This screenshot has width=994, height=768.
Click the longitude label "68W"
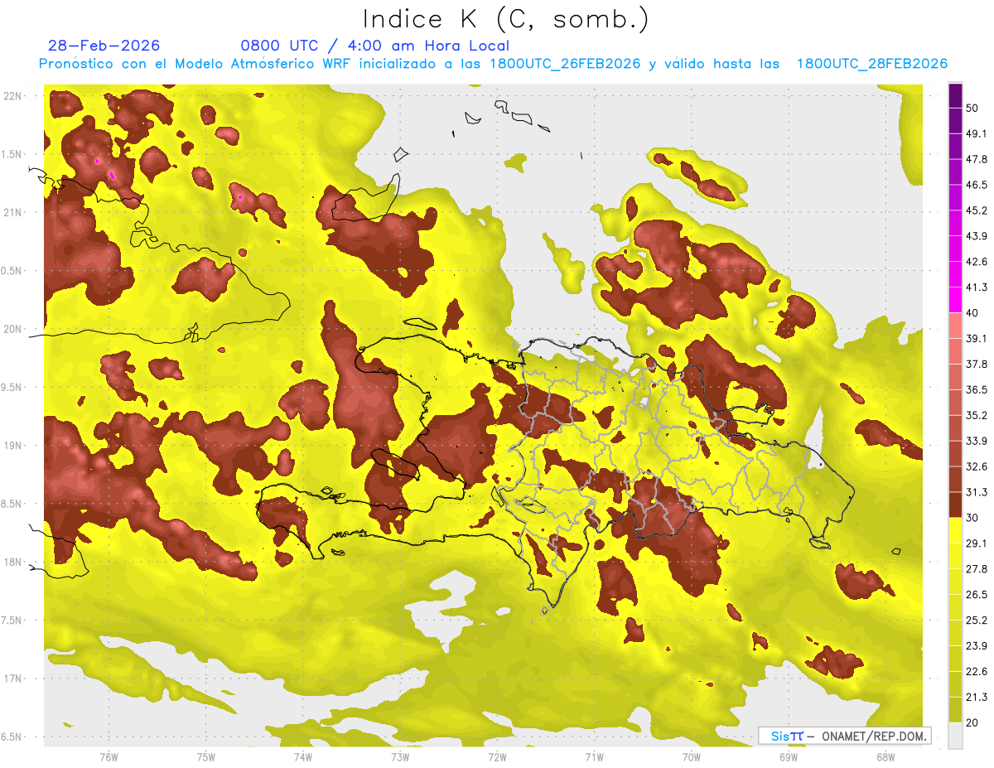pos(885,756)
